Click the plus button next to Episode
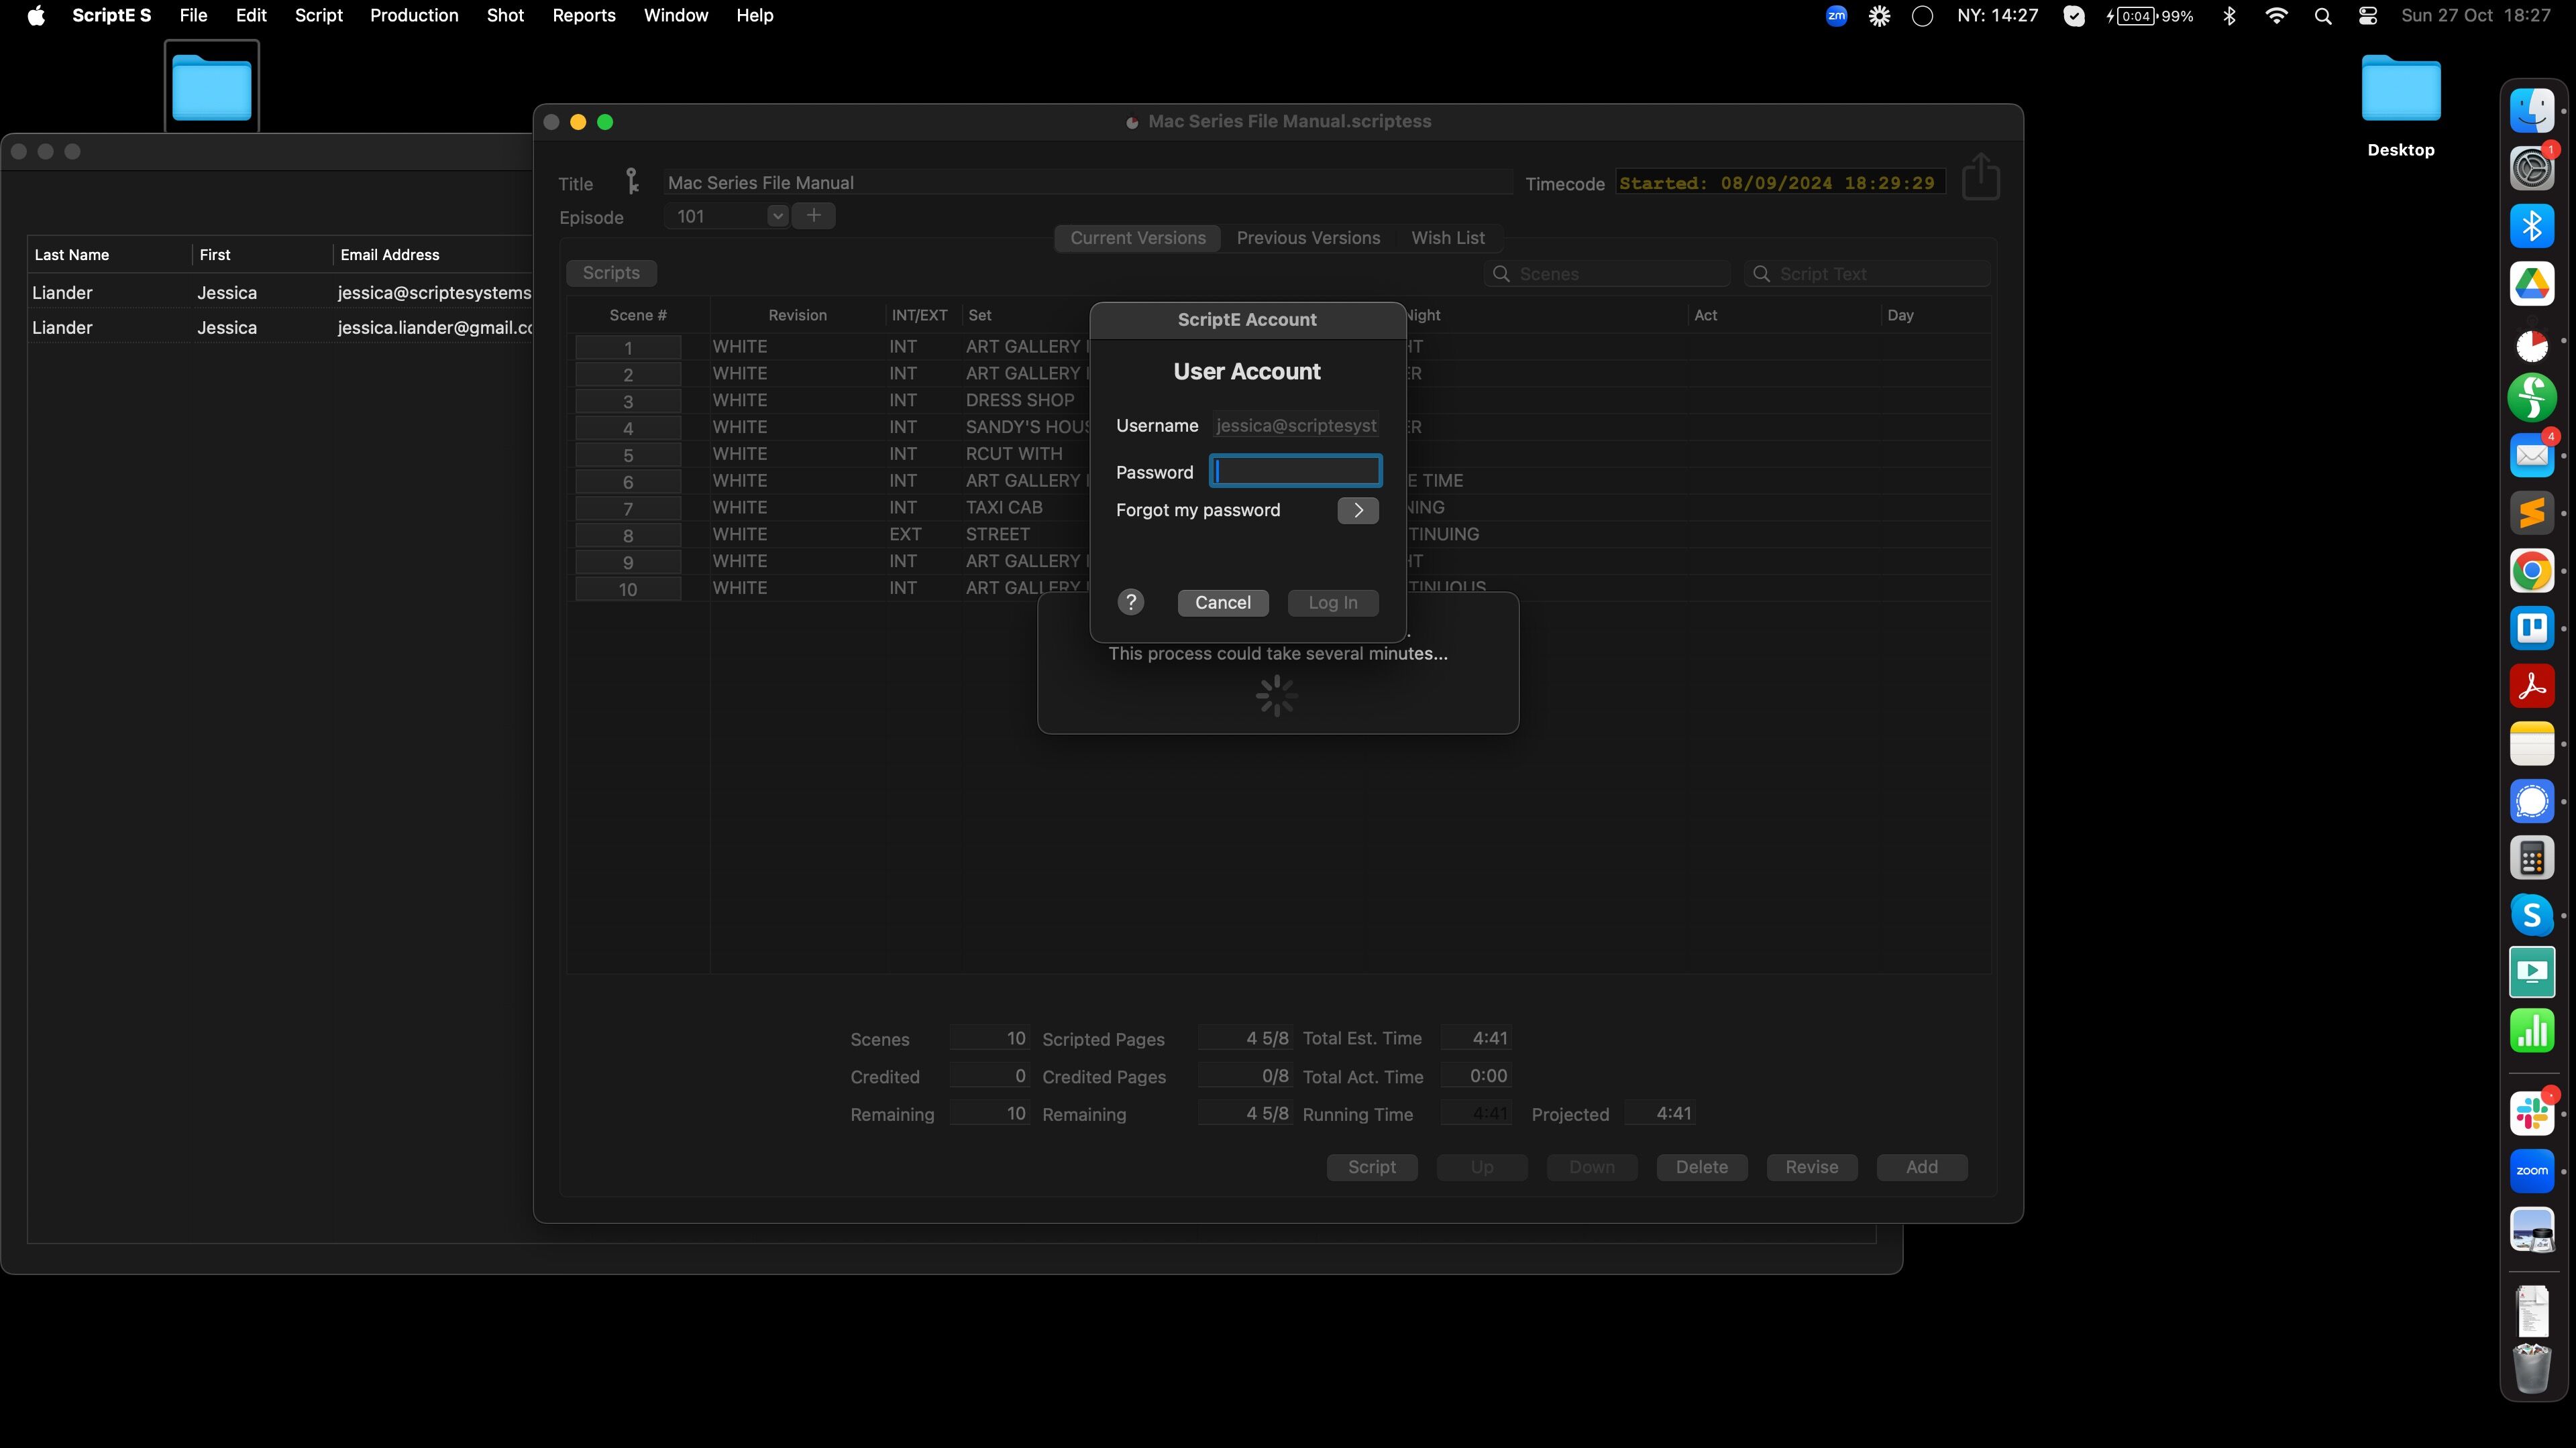 click(814, 216)
